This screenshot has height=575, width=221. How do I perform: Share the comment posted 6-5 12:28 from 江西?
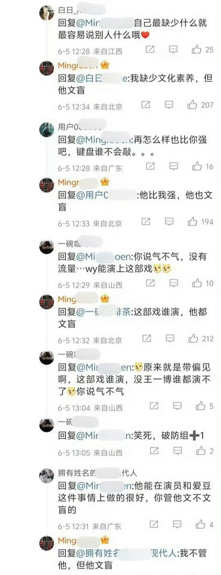150,49
